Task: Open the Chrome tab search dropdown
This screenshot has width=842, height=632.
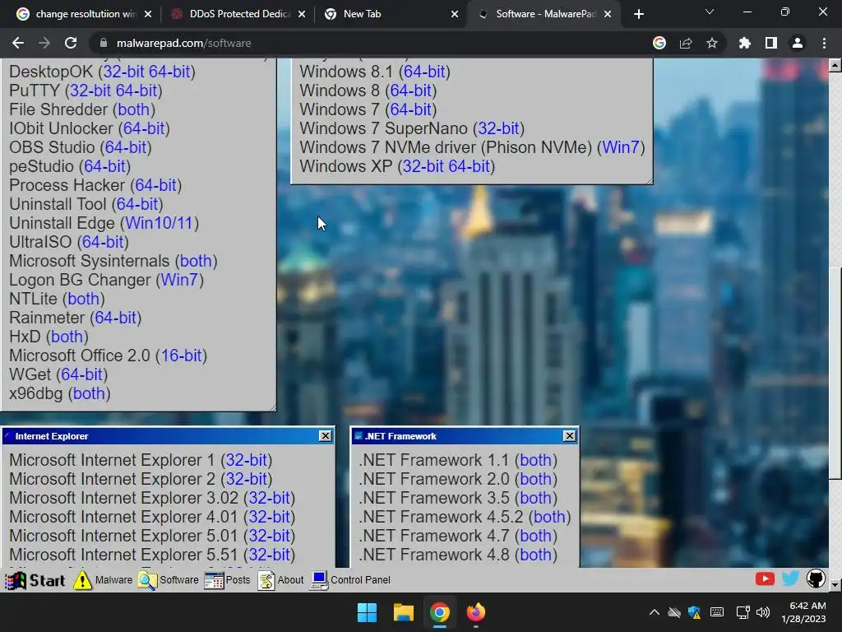Action: pyautogui.click(x=710, y=12)
